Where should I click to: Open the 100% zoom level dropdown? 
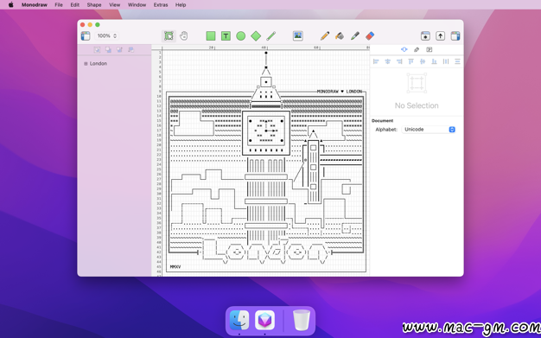(x=106, y=36)
